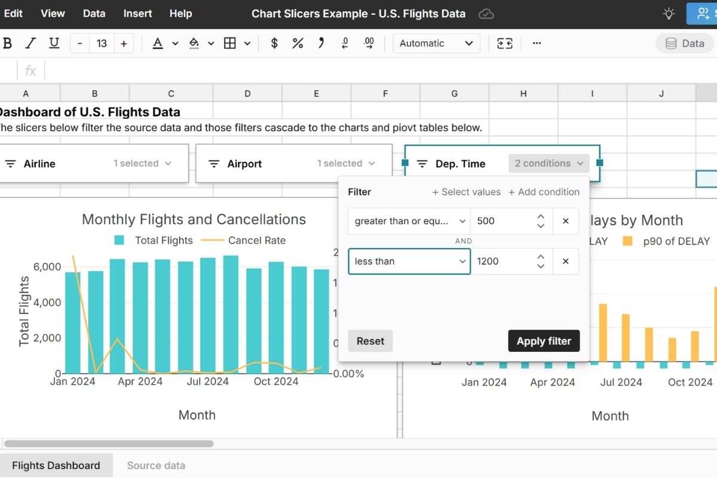The image size is (717, 478).
Task: Click the value field containing 500
Action: click(501, 221)
